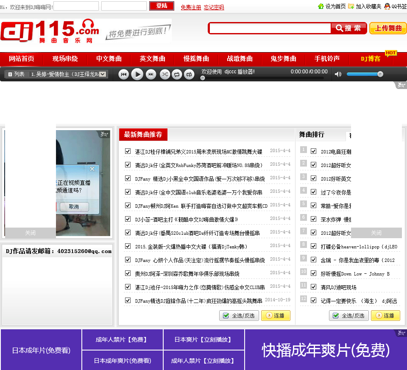This screenshot has width=407, height=370.
Task: Close the video live popup with X
Action: [x=92, y=169]
